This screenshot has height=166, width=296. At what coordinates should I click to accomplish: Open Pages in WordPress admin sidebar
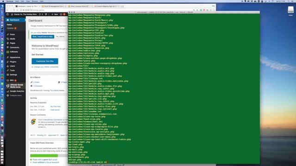click(12, 43)
